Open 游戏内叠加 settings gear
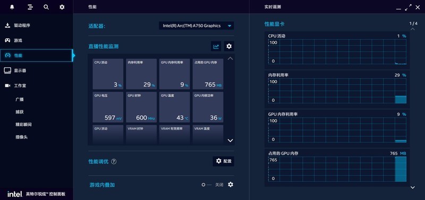425x200 pixels. tap(231, 185)
